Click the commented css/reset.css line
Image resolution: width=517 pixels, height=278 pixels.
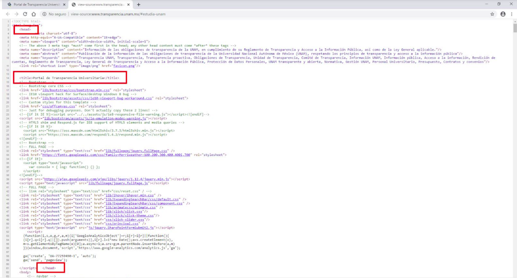pos(85,191)
